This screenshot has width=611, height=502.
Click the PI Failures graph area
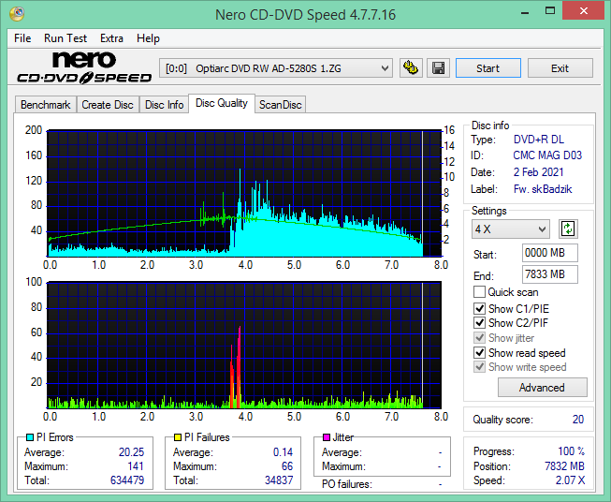tap(244, 345)
